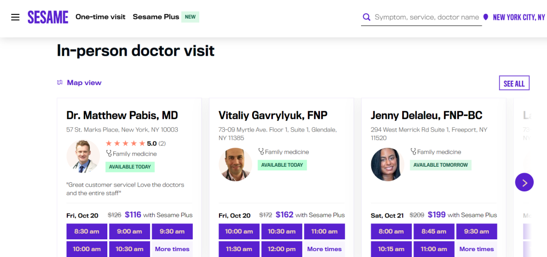Click the Map view icon
This screenshot has width=547, height=257.
pos(60,83)
